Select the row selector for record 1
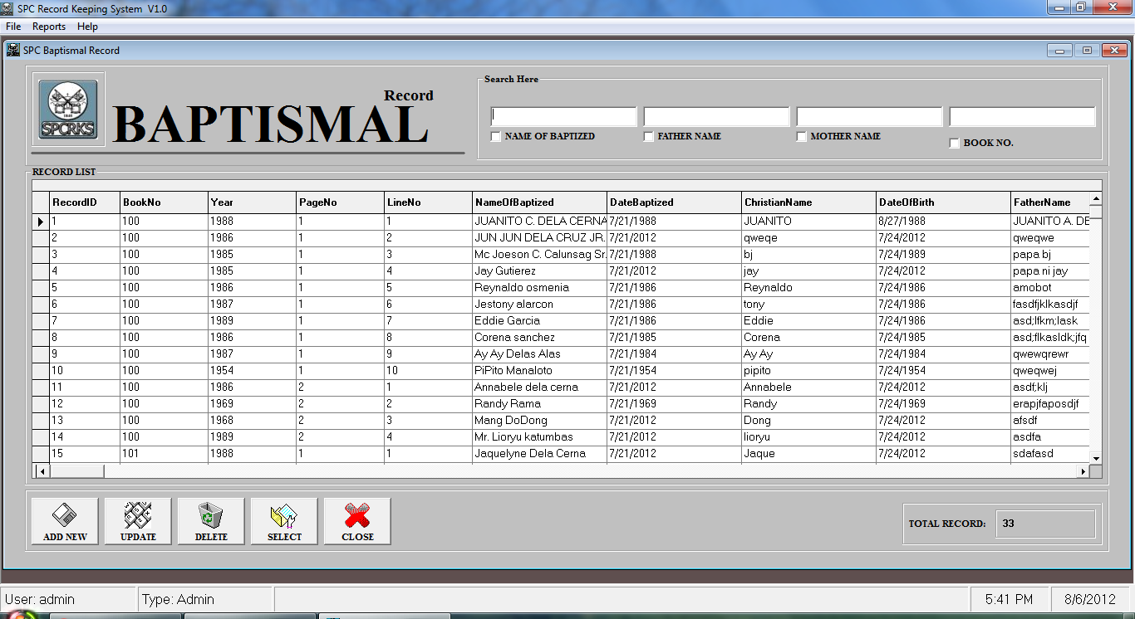 (41, 222)
